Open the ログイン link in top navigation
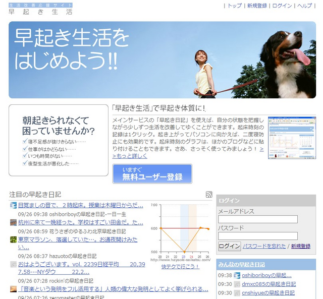Image resolution: width=323 pixels, height=299 pixels. tap(282, 6)
